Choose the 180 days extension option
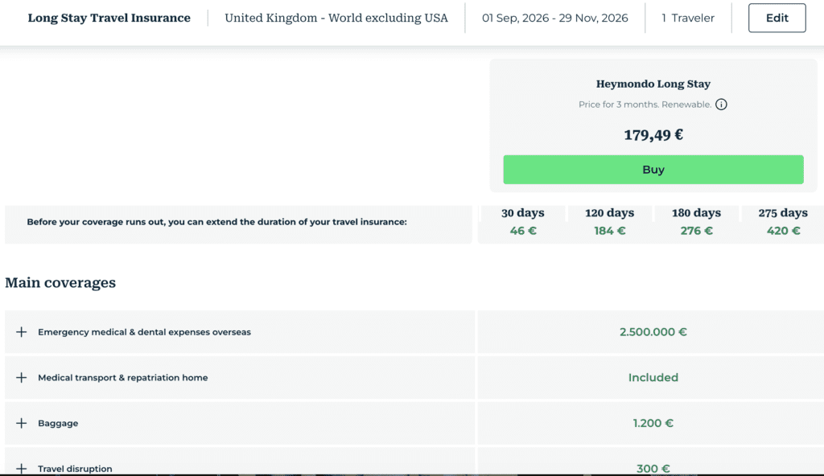Image resolution: width=824 pixels, height=476 pixels. click(696, 222)
